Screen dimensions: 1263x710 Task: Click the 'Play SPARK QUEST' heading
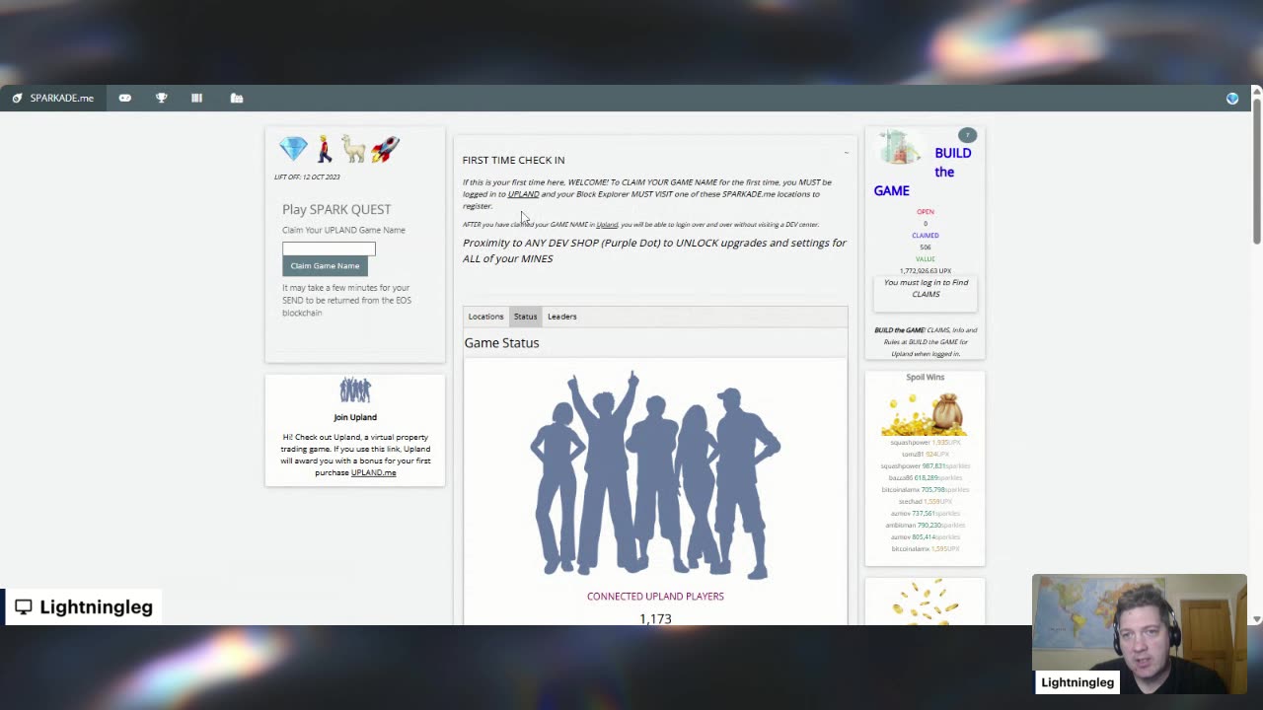click(x=336, y=209)
